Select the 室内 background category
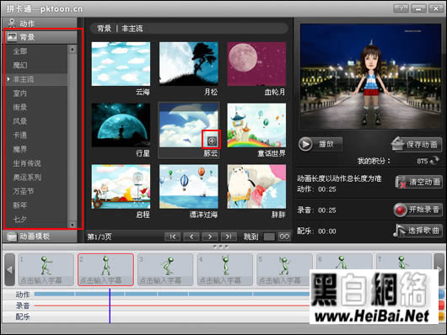Image resolution: width=447 pixels, height=335 pixels. point(20,93)
